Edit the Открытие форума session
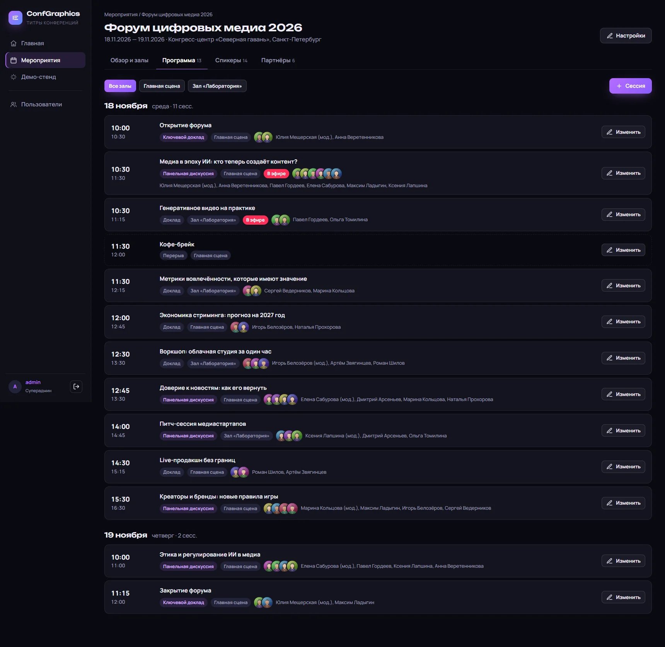Screen dimensions: 665x647 [x=623, y=132]
